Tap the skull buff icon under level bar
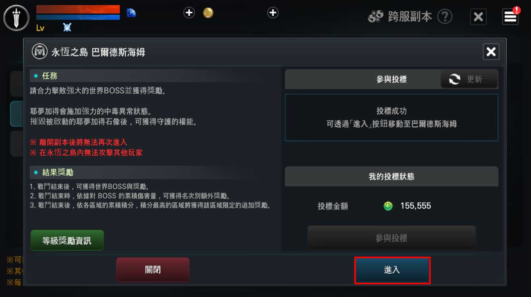The height and width of the screenshot is (297, 531). click(x=67, y=27)
